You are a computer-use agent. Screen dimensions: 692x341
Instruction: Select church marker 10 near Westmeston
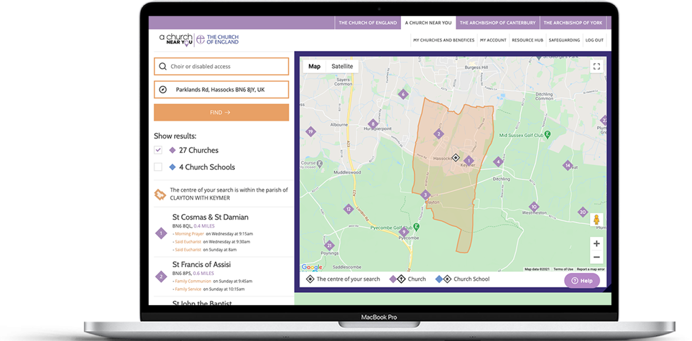coord(534,207)
